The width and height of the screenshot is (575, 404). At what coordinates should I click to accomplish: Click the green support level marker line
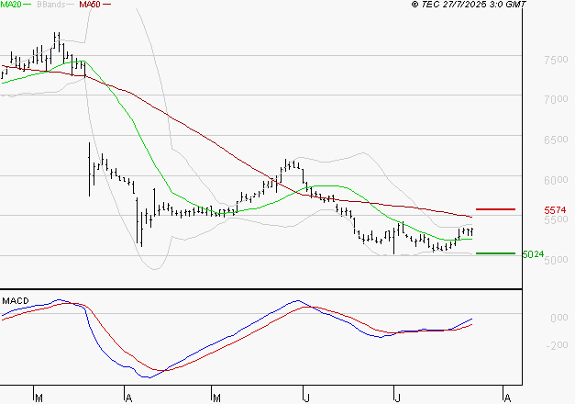tap(495, 253)
